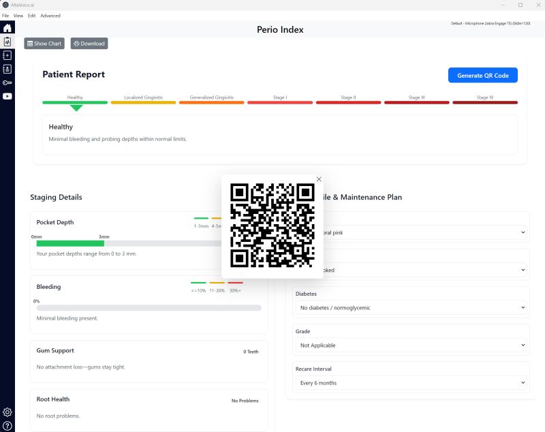The width and height of the screenshot is (545, 432).
Task: Click 'Minimal bleeding present.' text
Action: (x=67, y=318)
